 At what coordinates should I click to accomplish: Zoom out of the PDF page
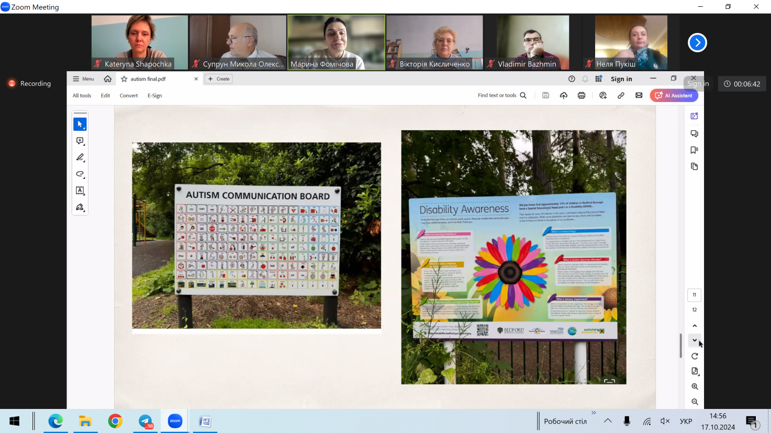pos(695,402)
